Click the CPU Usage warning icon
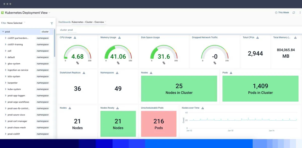The height and width of the screenshot is (148, 302). coord(75,38)
